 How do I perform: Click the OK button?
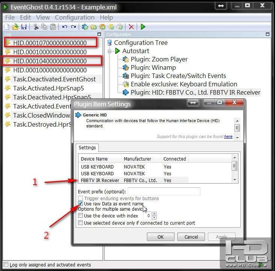(160, 237)
